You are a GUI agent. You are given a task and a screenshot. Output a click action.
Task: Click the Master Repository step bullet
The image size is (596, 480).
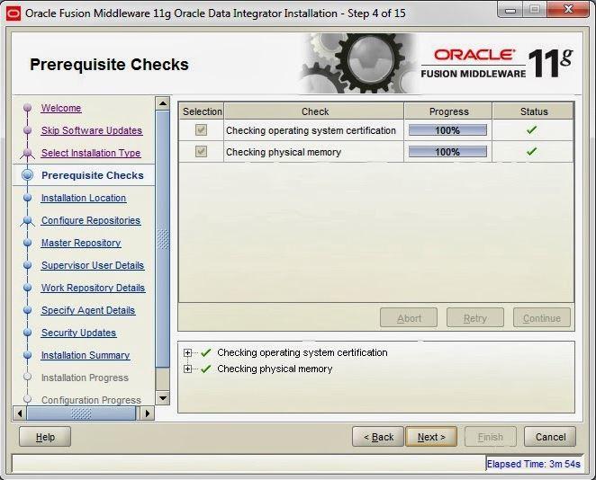pos(27,243)
